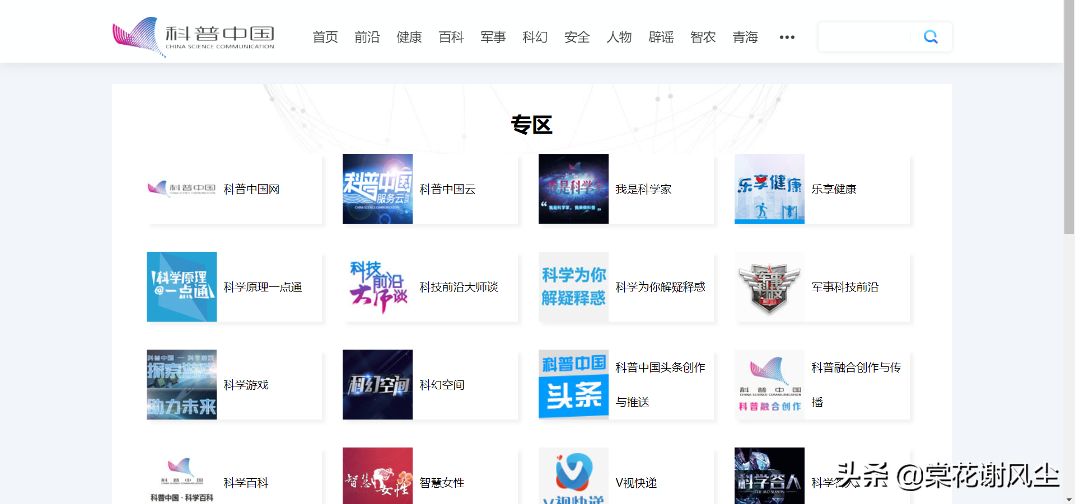Select the 健康 nav item
Image resolution: width=1075 pixels, height=504 pixels.
point(409,37)
